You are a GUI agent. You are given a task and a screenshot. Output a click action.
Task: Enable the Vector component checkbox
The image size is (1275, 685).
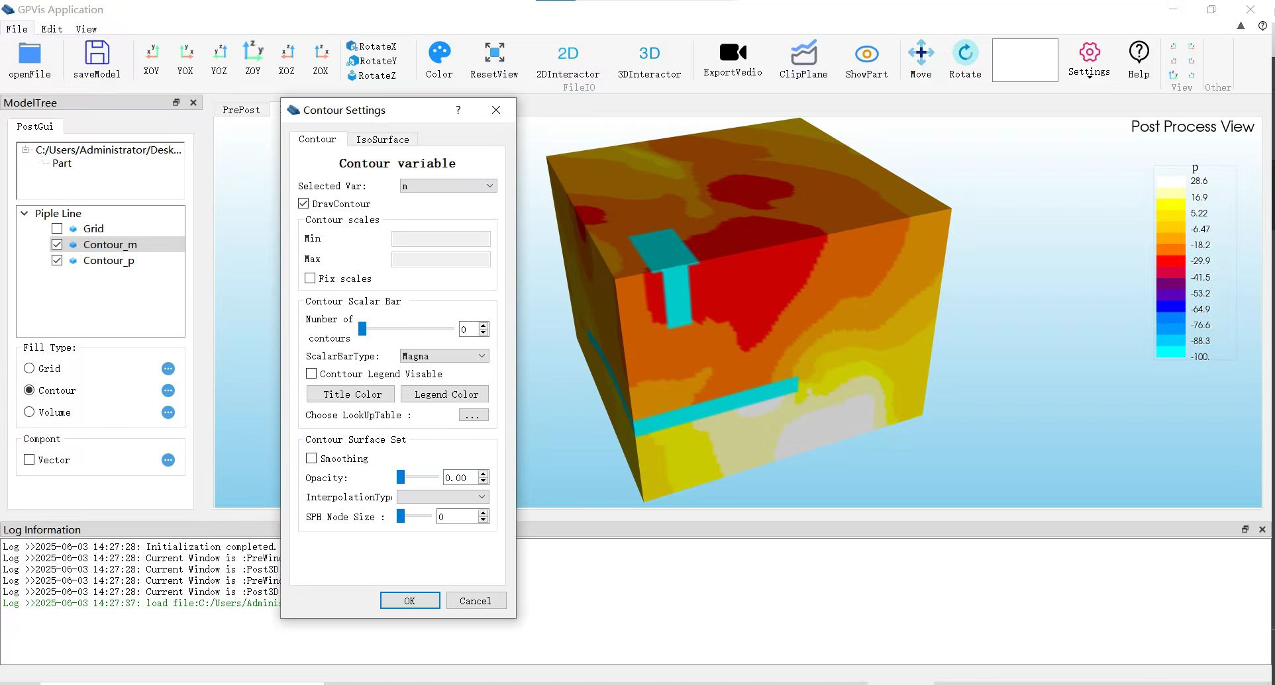point(29,459)
